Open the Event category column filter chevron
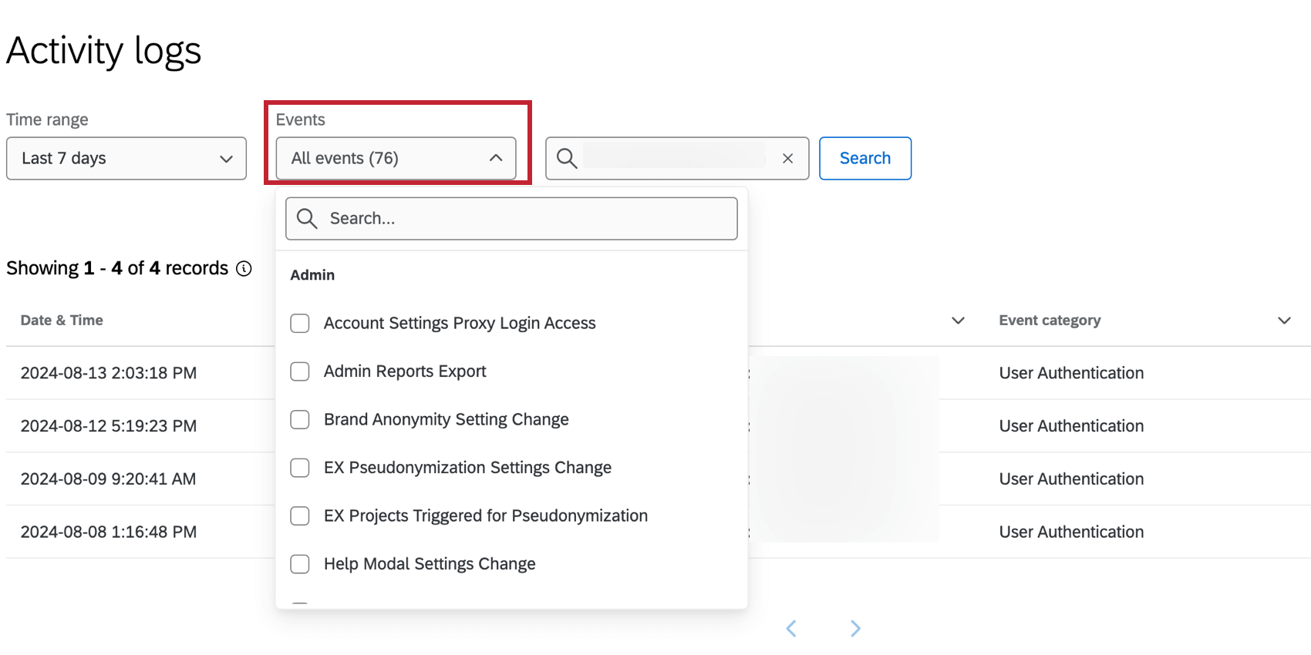Viewport: 1311px width, 655px height. [x=1285, y=320]
